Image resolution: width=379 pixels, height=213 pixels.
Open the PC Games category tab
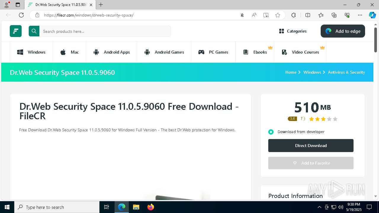pyautogui.click(x=213, y=52)
